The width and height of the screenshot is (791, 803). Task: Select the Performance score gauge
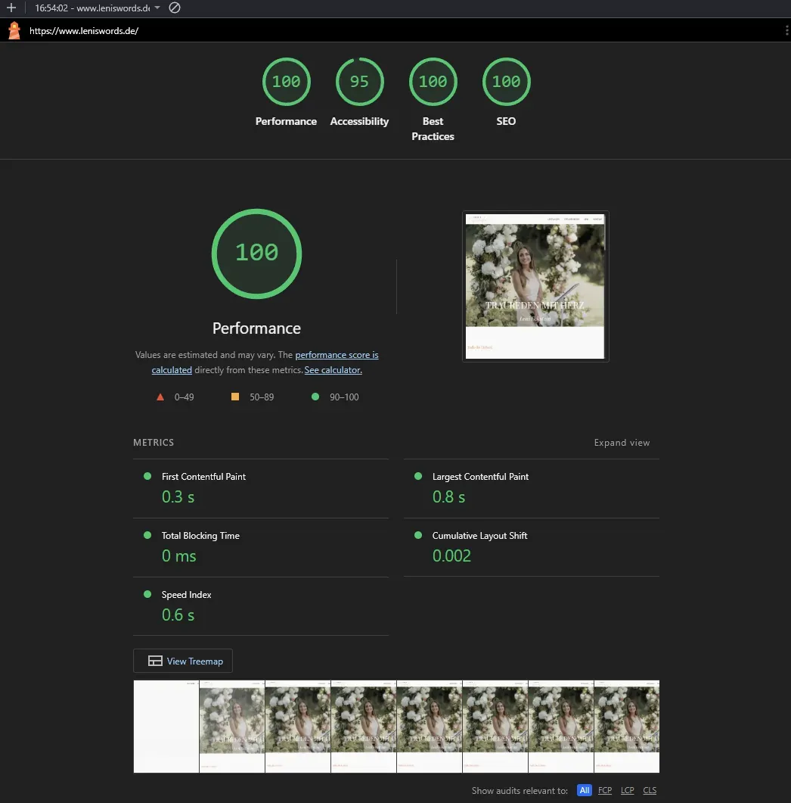[x=286, y=81]
